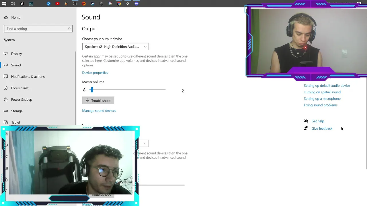Expand the Speakers output device dropdown
Image resolution: width=367 pixels, height=206 pixels.
pos(116,47)
